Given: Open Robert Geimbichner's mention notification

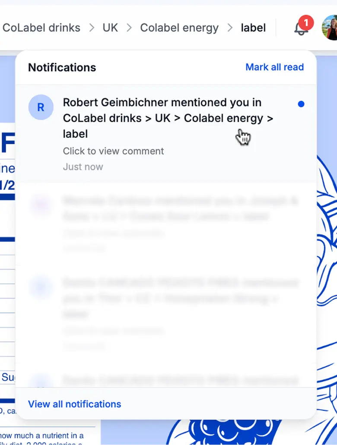Looking at the screenshot, I should pos(168,118).
